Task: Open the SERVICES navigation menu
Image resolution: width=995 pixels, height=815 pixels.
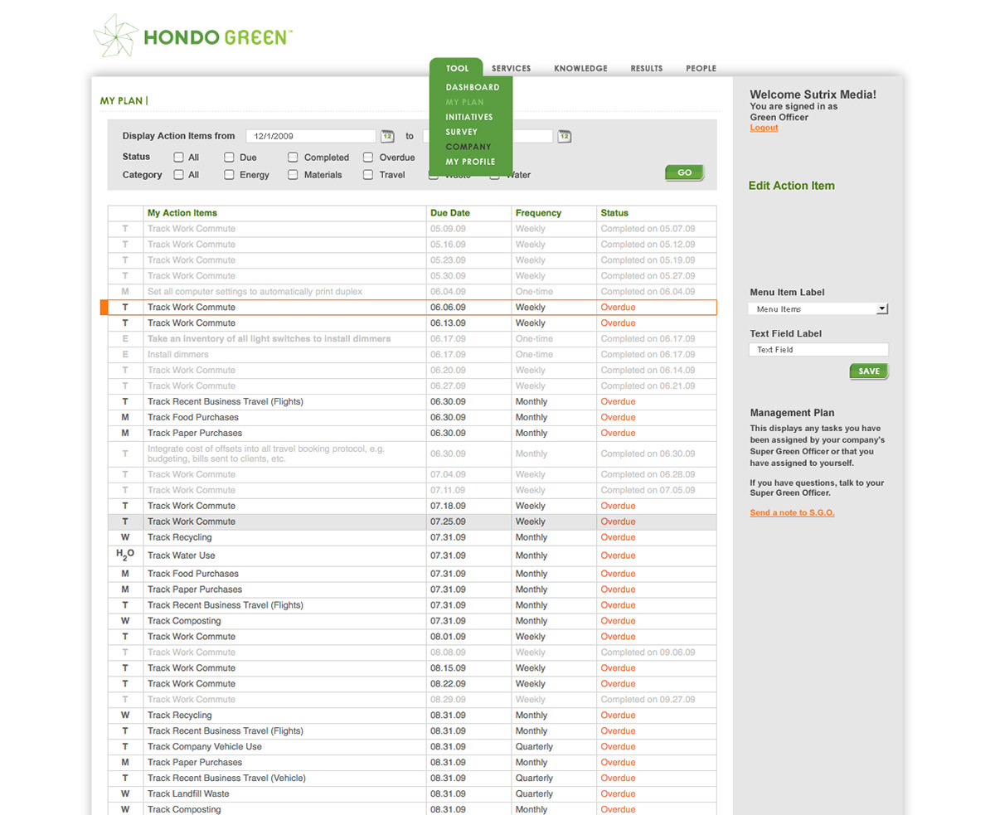Action: point(511,69)
